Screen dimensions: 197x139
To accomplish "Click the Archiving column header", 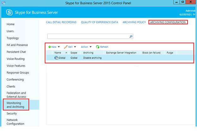I will tap(88, 53).
